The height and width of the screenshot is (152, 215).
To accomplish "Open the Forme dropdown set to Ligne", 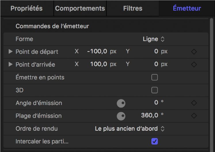I will (x=154, y=39).
